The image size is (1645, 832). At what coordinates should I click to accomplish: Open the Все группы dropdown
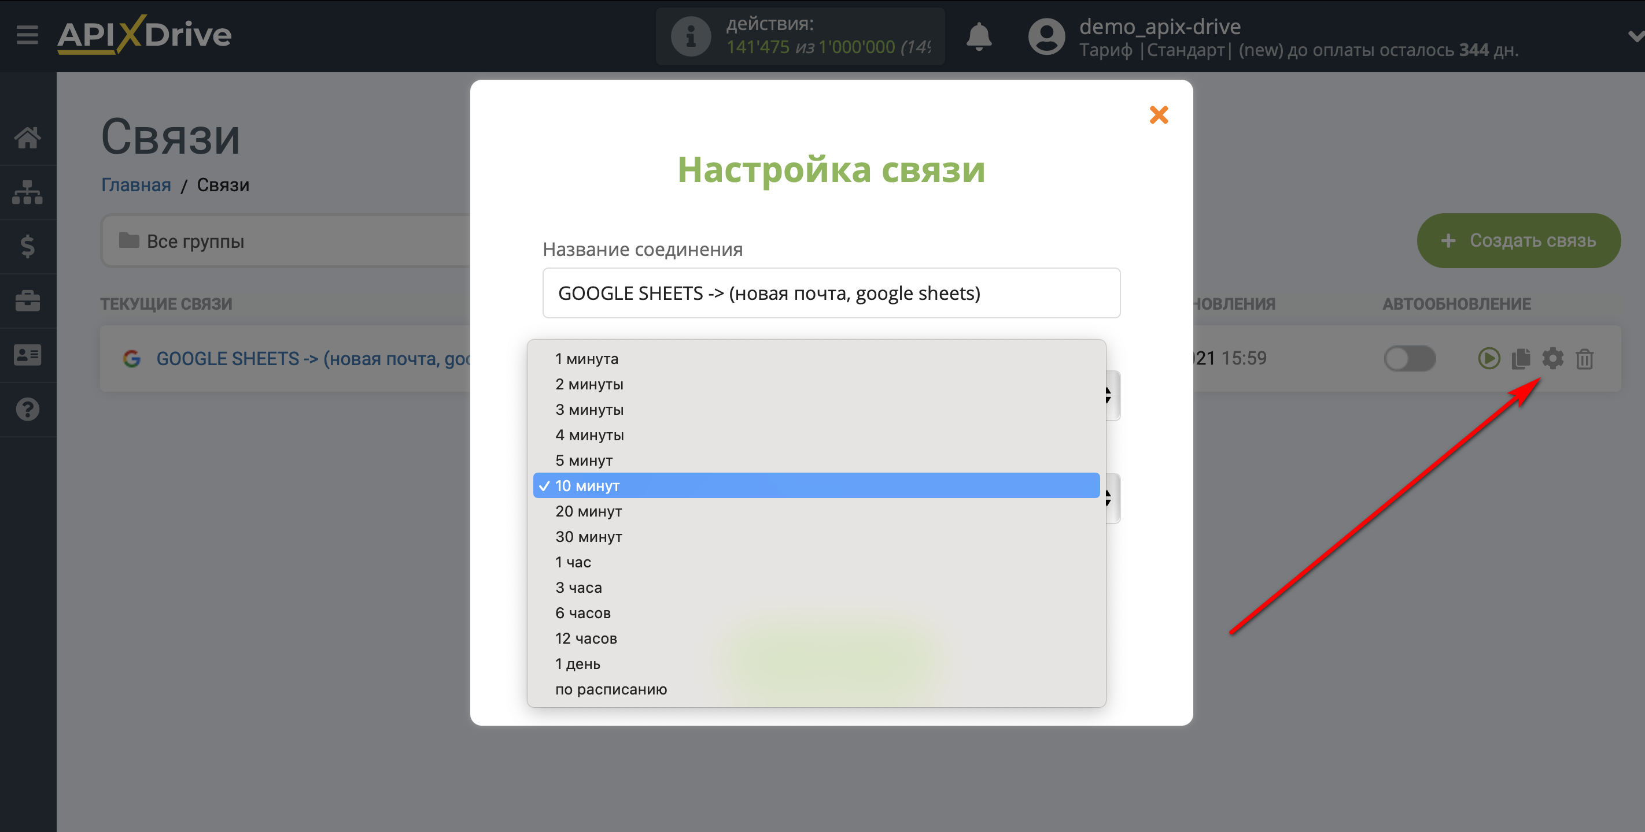click(x=286, y=241)
